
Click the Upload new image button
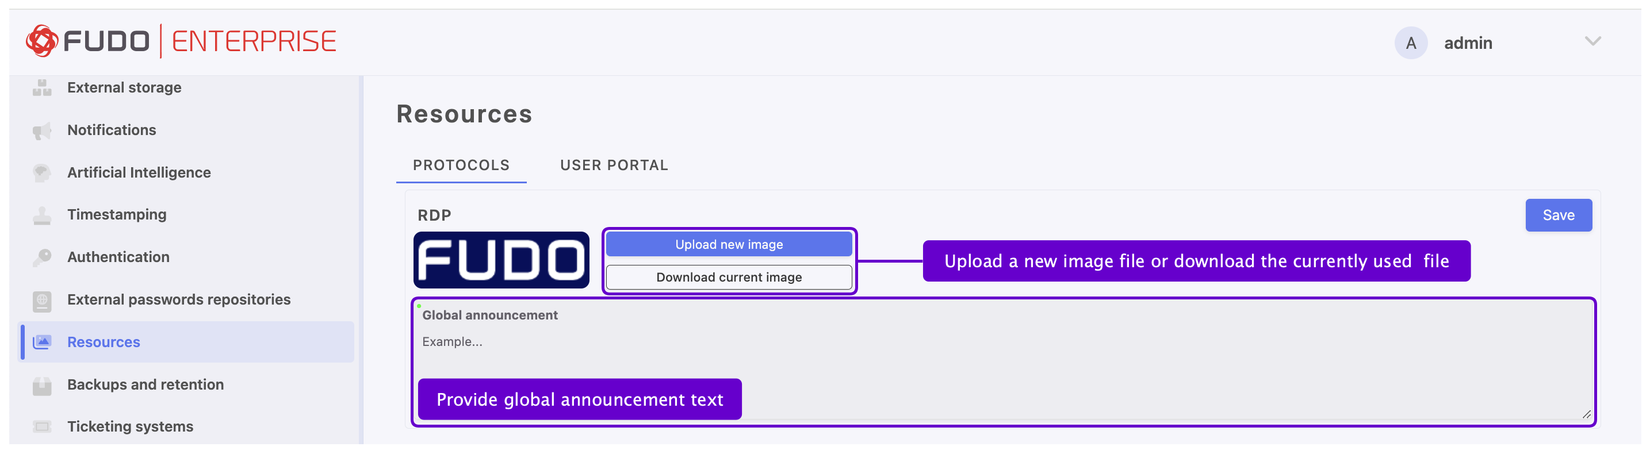[x=729, y=244]
